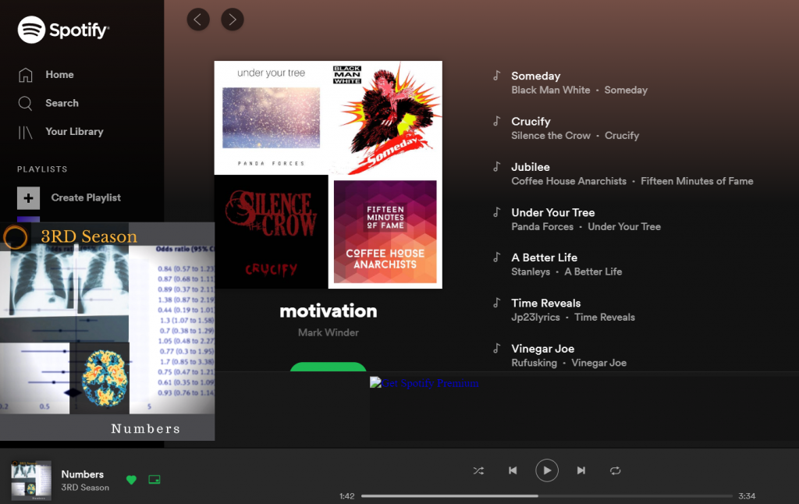Viewport: 799px width, 504px height.
Task: Open artist Panda Forces
Action: (x=542, y=227)
